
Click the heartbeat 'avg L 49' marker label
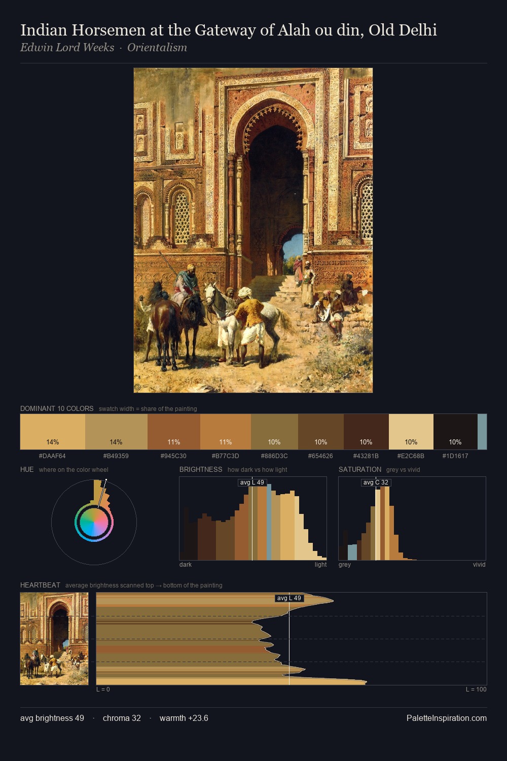tap(289, 598)
